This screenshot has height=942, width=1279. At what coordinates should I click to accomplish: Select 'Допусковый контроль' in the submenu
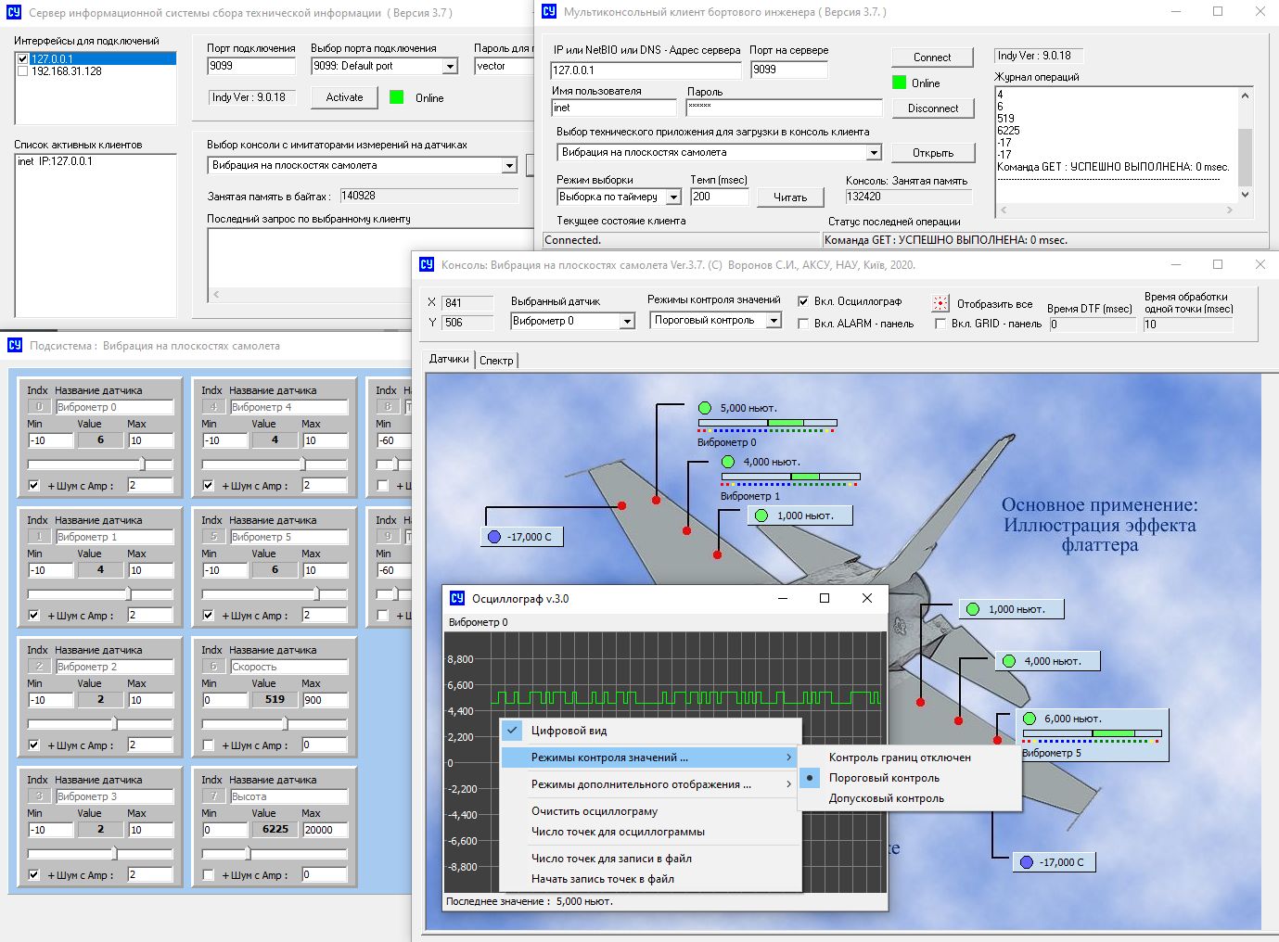pyautogui.click(x=886, y=798)
